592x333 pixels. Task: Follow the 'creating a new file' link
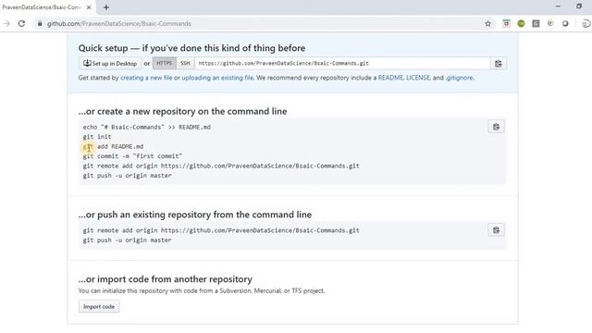pos(146,78)
